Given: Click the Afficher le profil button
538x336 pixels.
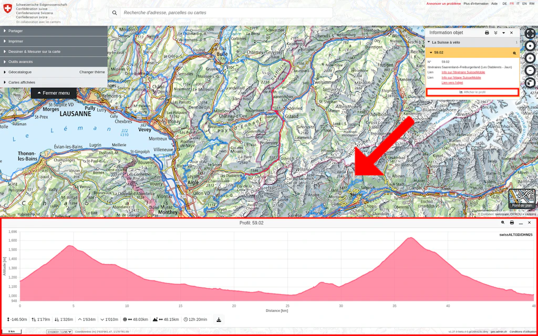Looking at the screenshot, I should [x=472, y=92].
